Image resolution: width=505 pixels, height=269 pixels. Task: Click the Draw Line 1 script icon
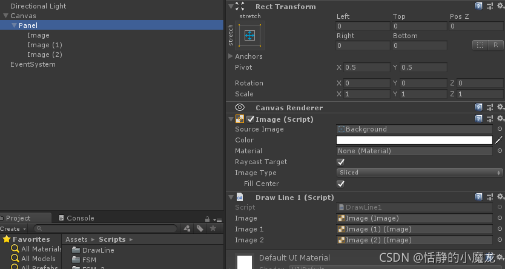240,197
